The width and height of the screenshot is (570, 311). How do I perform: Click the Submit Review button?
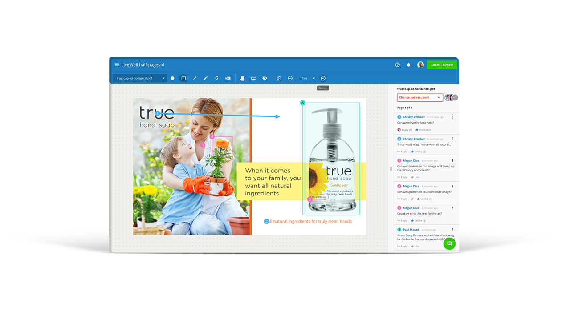point(442,65)
